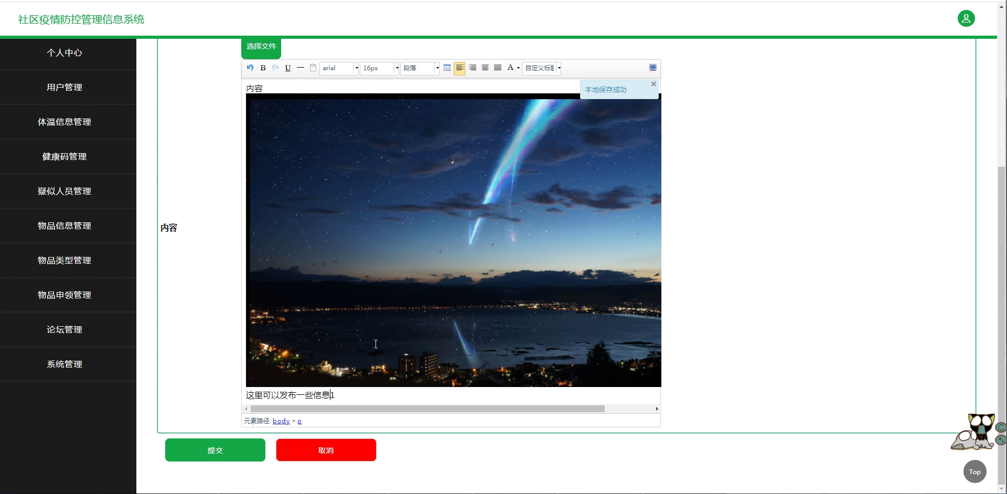1007x494 pixels.
Task: Open 健康码管理 in the sidebar
Action: coord(65,156)
